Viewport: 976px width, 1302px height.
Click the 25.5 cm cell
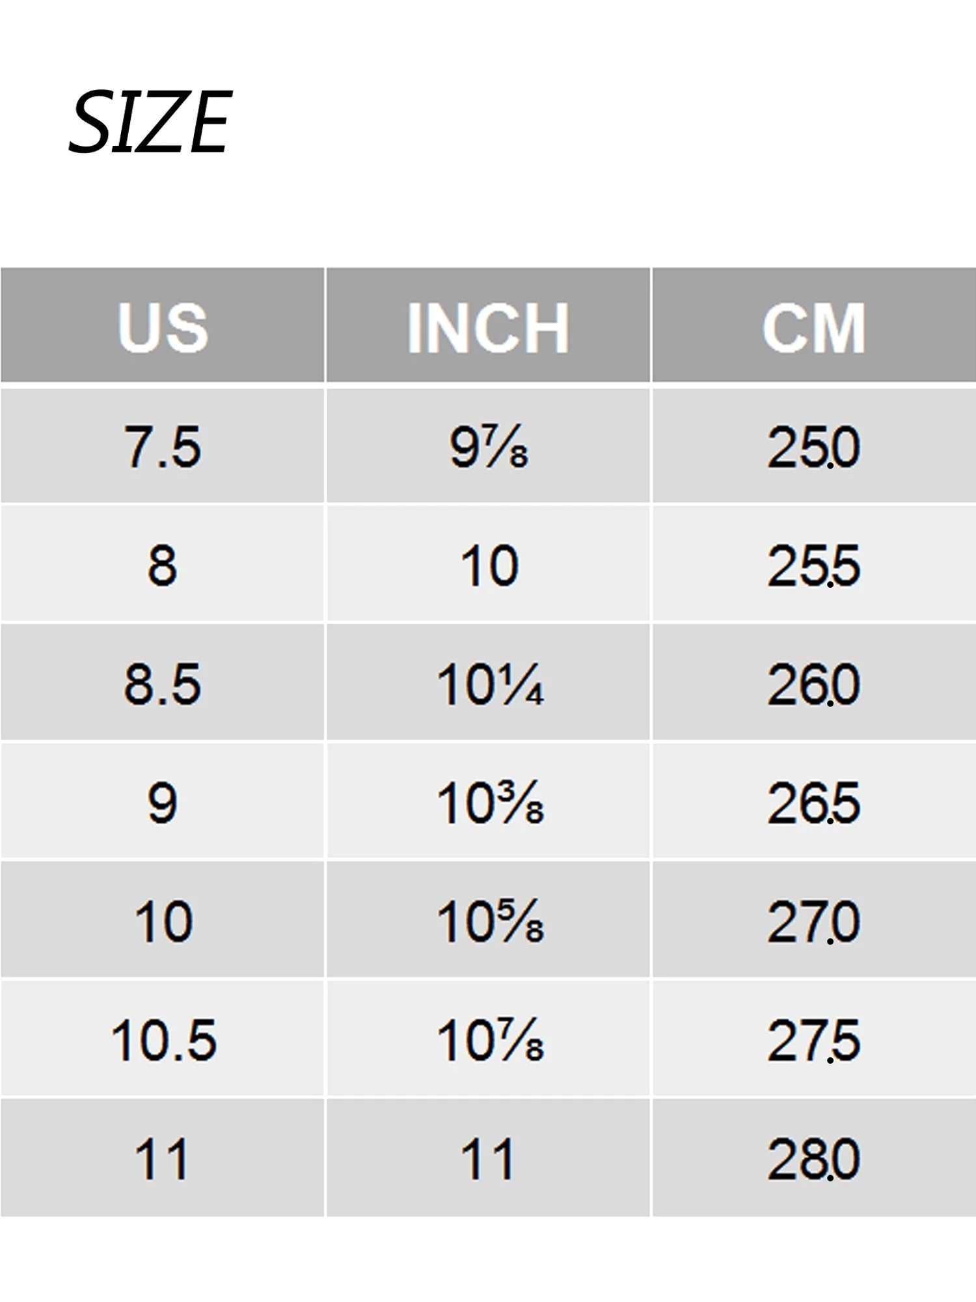pos(814,564)
